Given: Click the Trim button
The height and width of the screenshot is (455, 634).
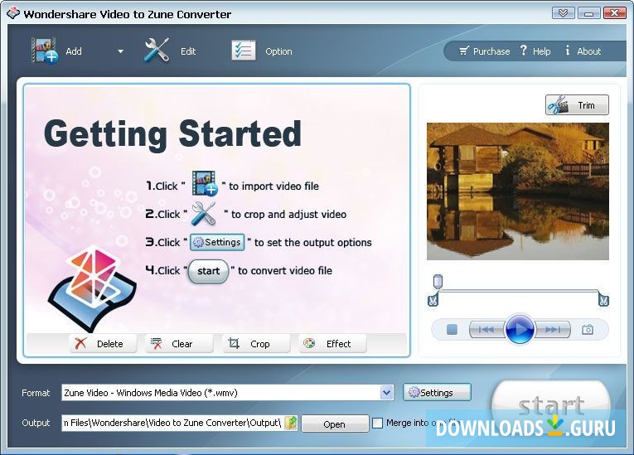Looking at the screenshot, I should tap(577, 105).
